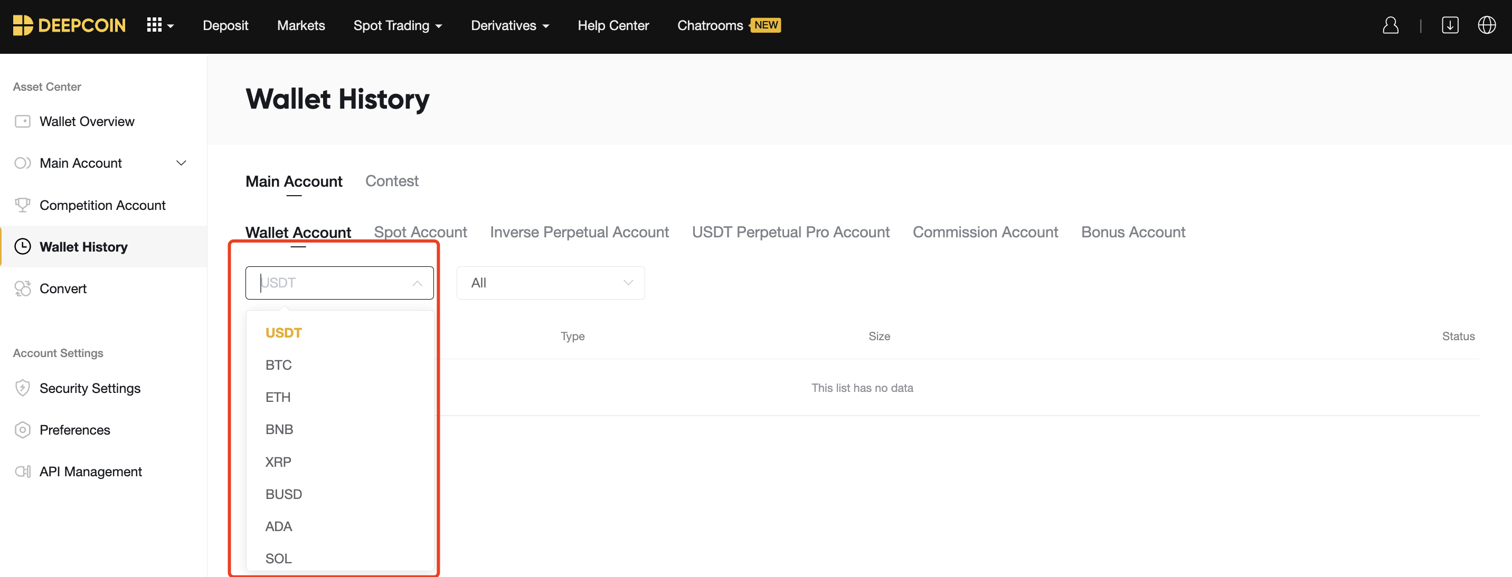Click the NEW badge beside Chatrooms
This screenshot has width=1512, height=577.
pos(766,25)
